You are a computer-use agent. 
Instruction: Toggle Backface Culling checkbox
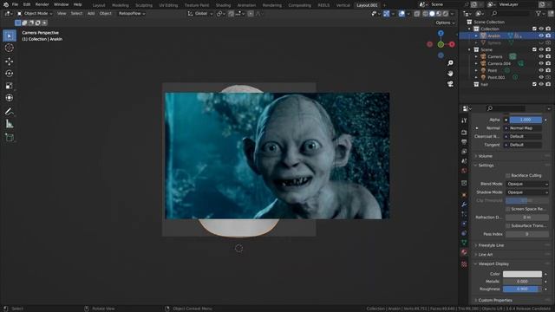508,175
